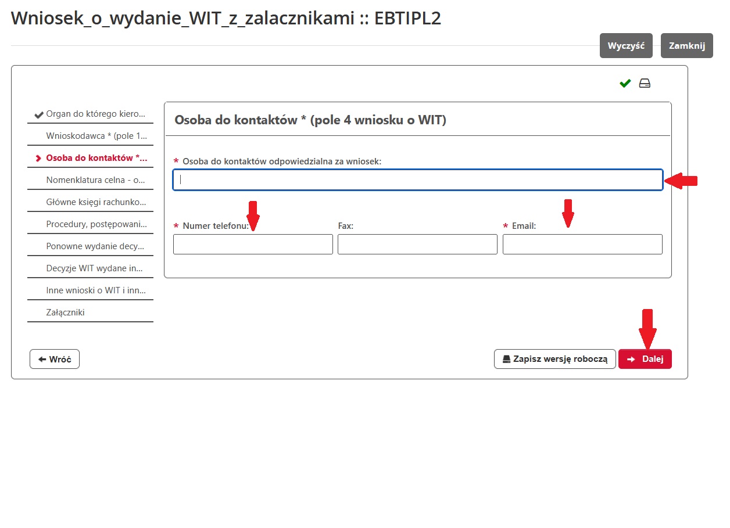
Task: Click the Zamknij button
Action: click(x=686, y=45)
